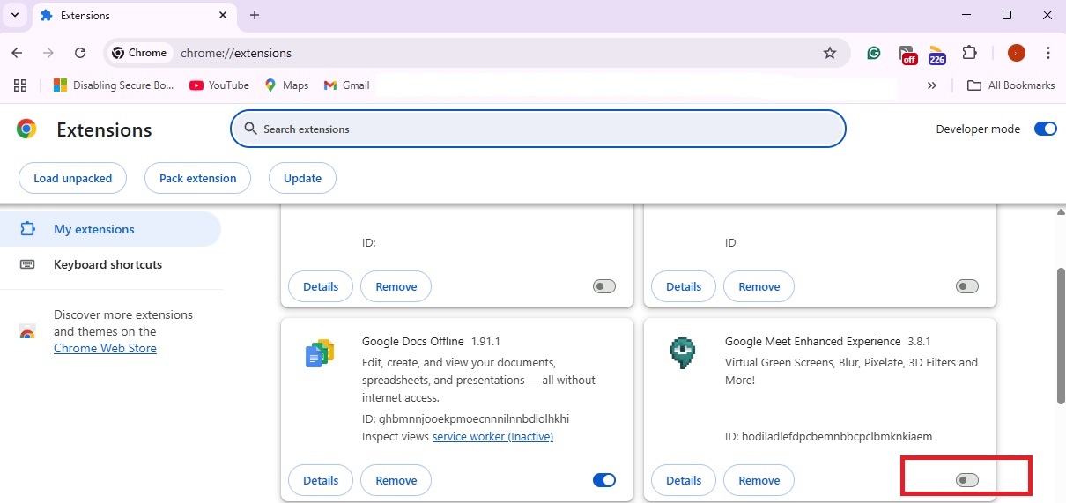Click the Load unpacked button
Viewport: 1066px width, 503px height.
(x=72, y=178)
